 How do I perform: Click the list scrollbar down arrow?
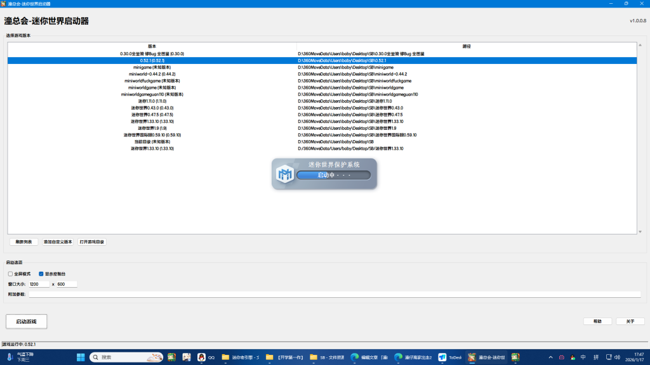pyautogui.click(x=640, y=232)
